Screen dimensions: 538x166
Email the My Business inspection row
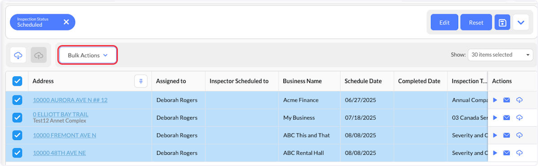click(507, 118)
